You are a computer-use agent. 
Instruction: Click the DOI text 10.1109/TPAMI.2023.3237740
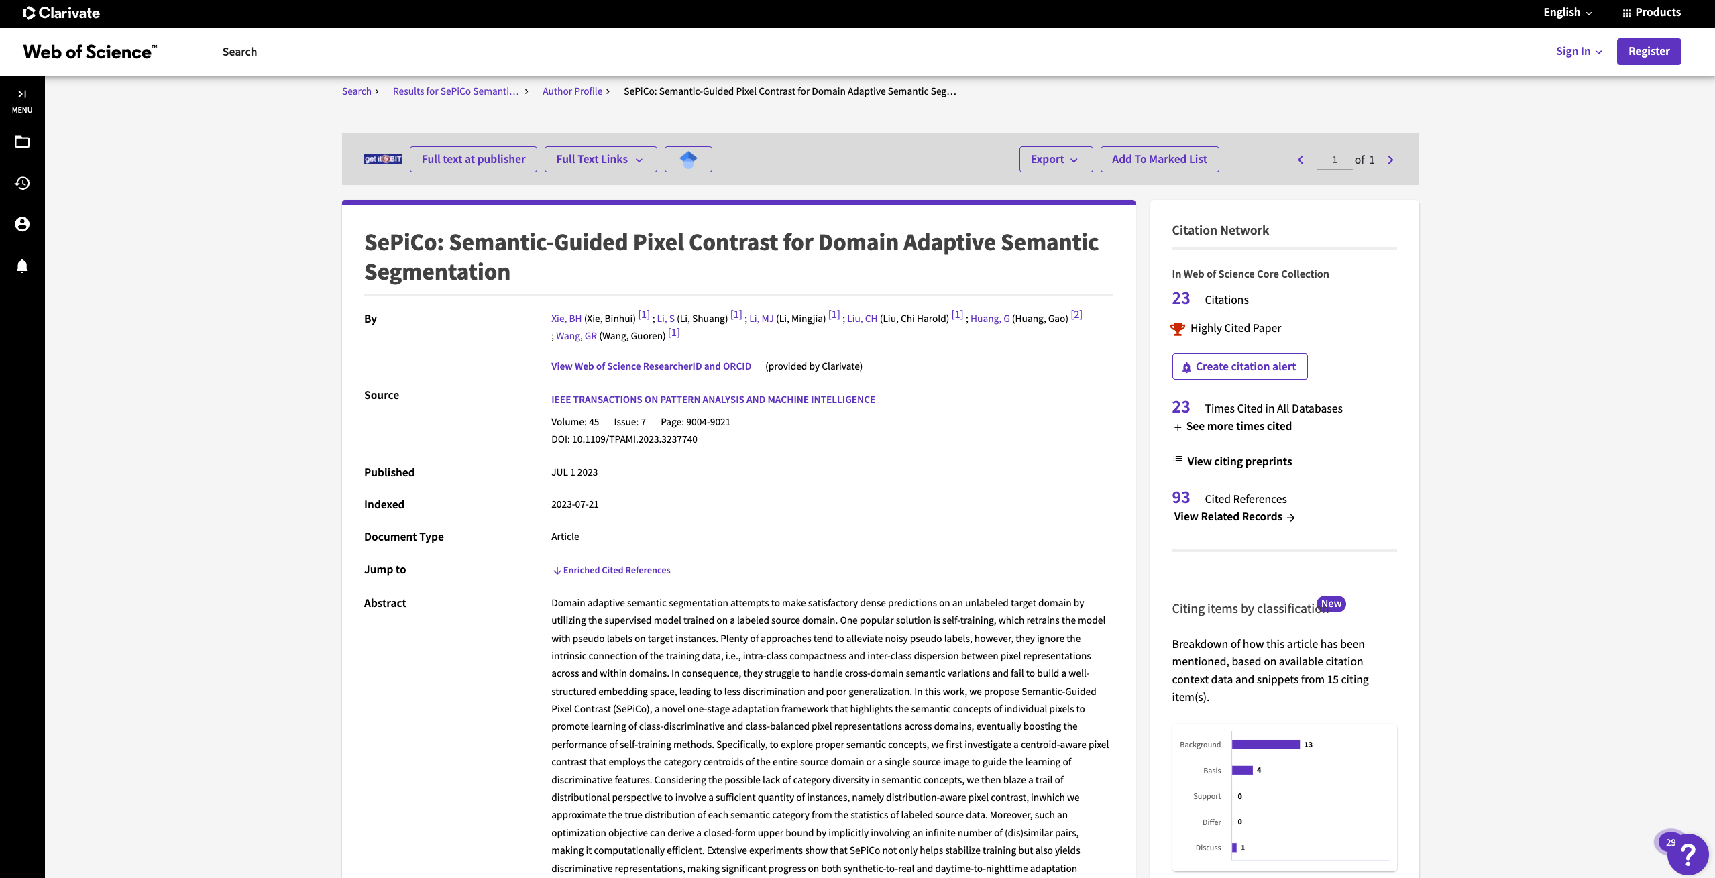pos(634,439)
